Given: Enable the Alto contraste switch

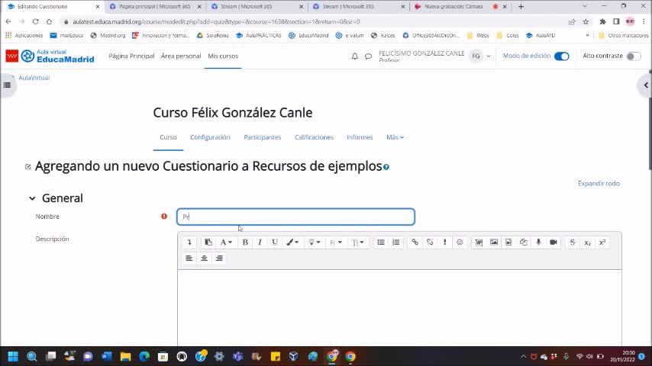Looking at the screenshot, I should click(634, 56).
